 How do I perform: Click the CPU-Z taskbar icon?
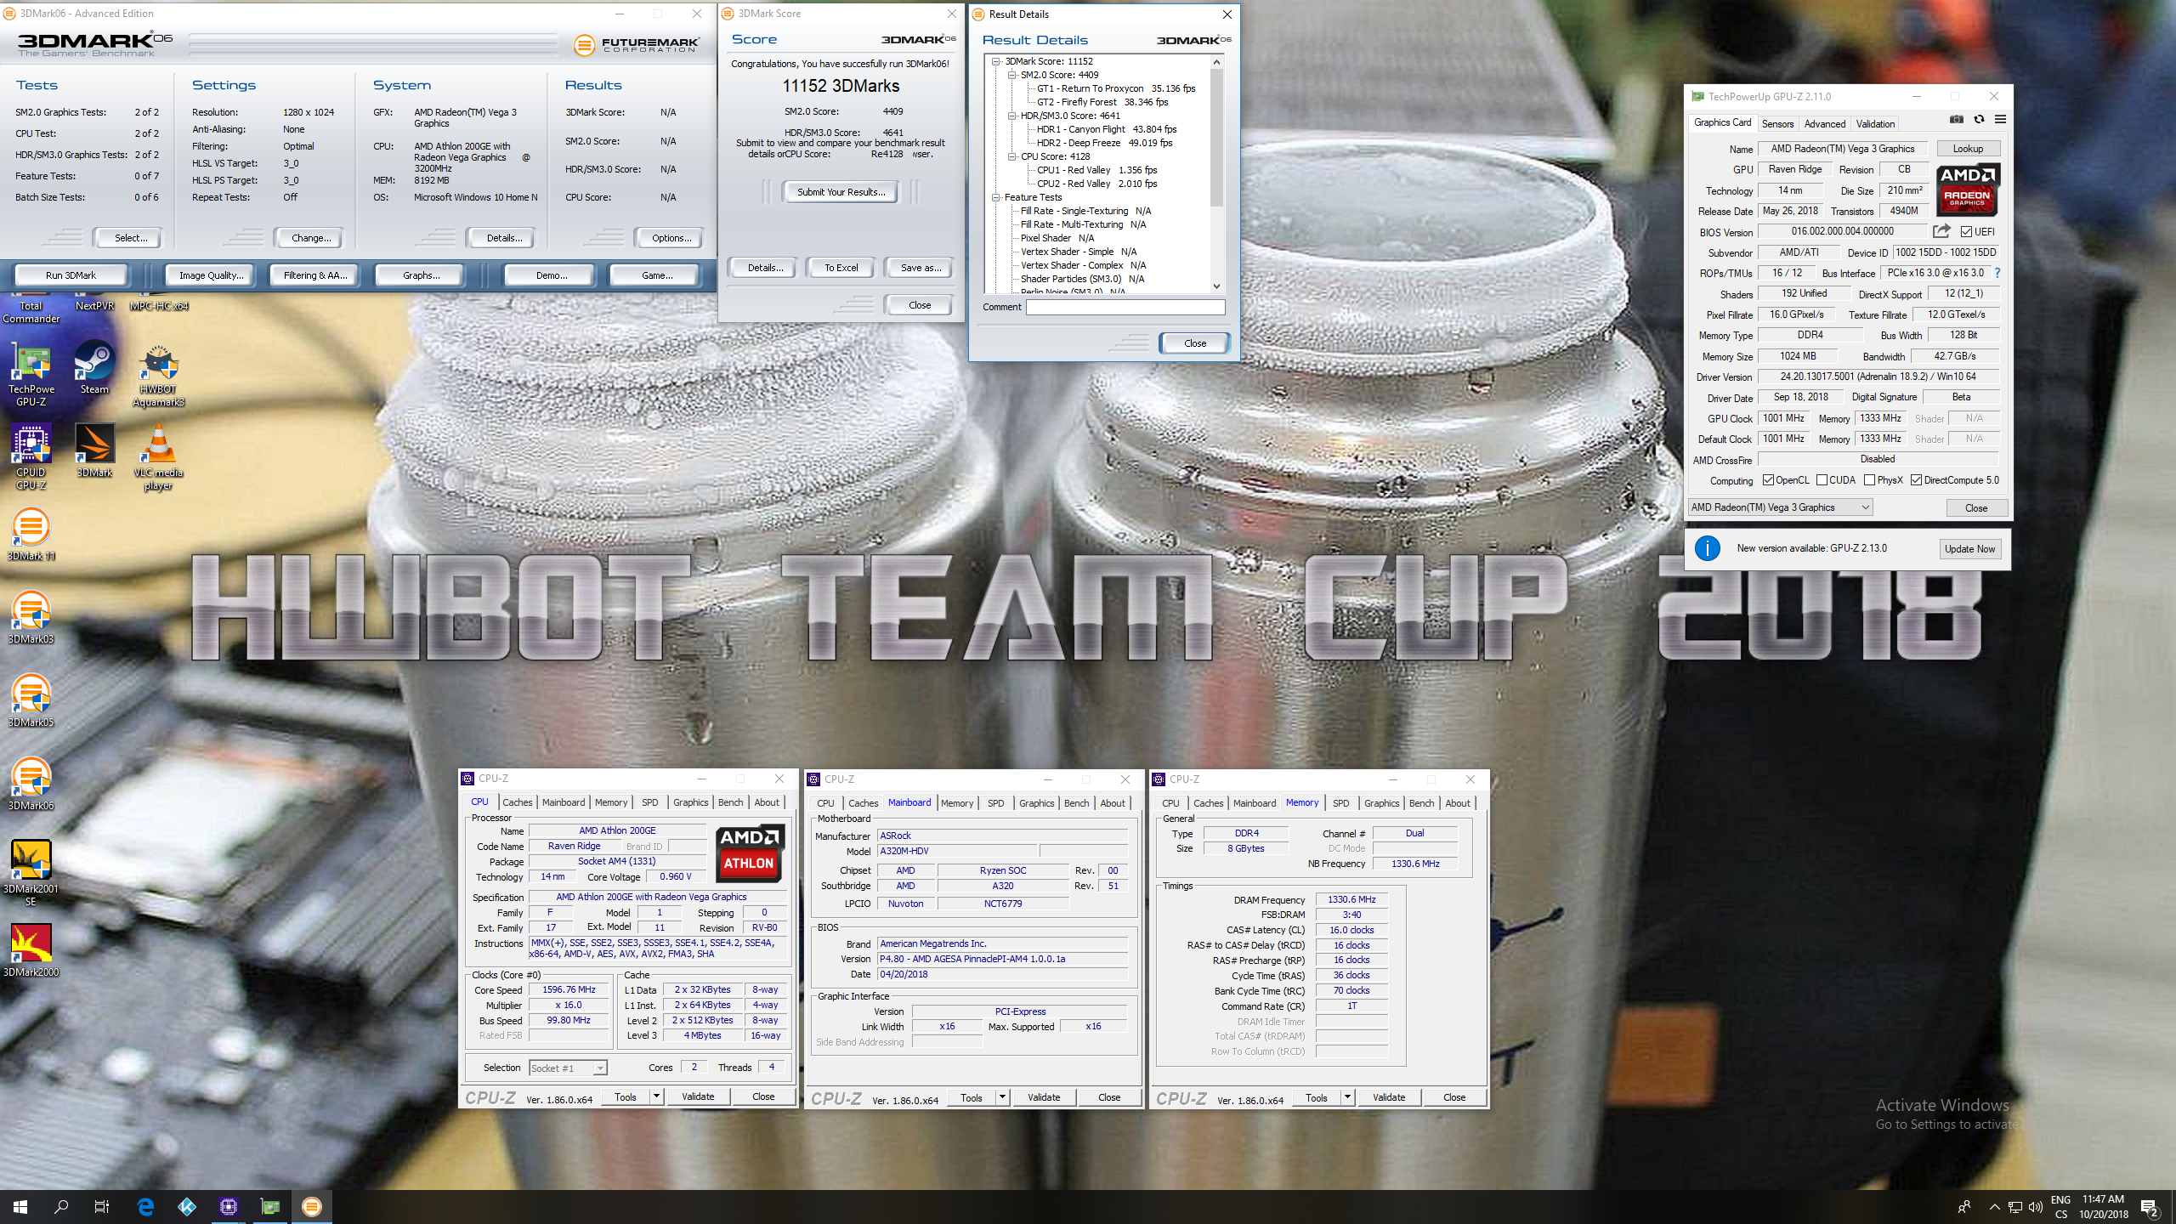pos(229,1206)
